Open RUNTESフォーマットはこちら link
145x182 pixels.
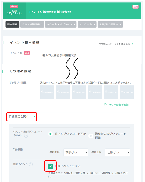pos(114,44)
